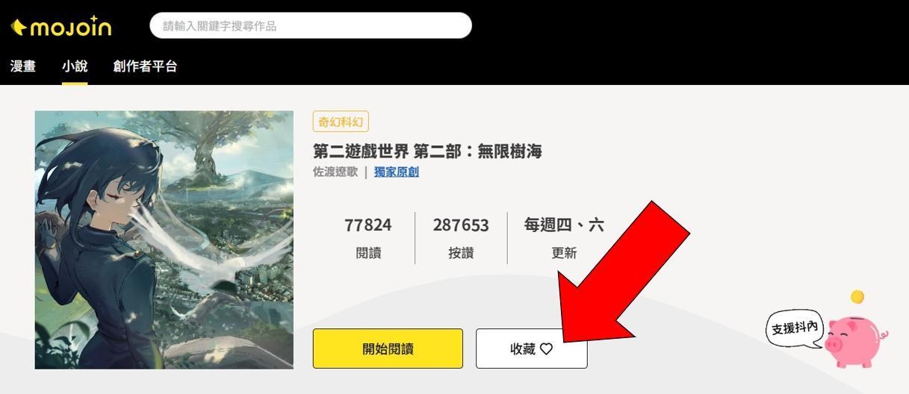This screenshot has width=909, height=394.
Task: Click the author name 佐渡遼歌
Action: 335,172
